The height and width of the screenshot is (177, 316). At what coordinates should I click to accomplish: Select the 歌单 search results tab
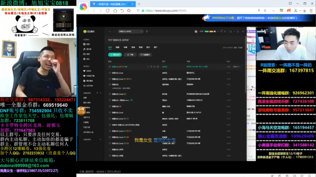tap(133, 47)
